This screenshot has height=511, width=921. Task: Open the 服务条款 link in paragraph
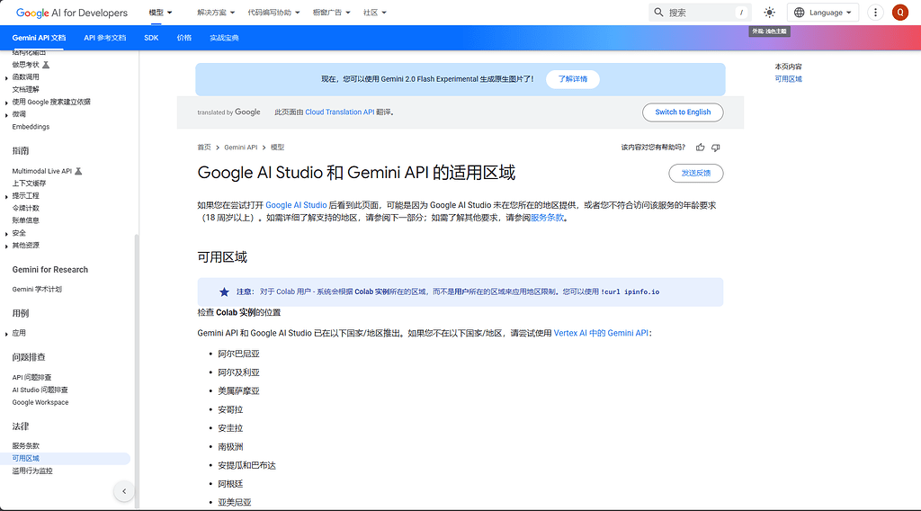547,218
